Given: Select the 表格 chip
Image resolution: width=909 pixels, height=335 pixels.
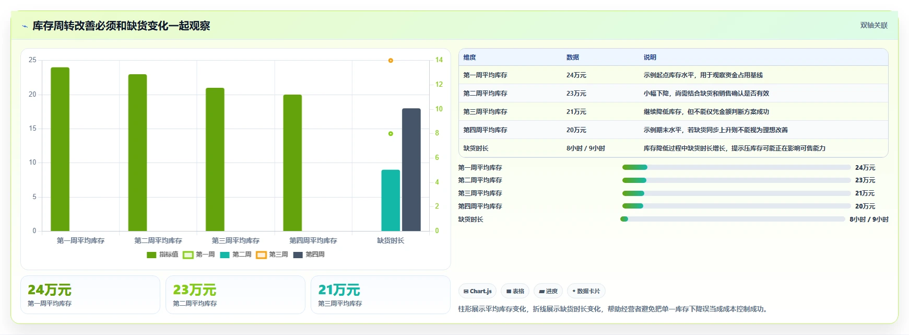Looking at the screenshot, I should pyautogui.click(x=515, y=291).
